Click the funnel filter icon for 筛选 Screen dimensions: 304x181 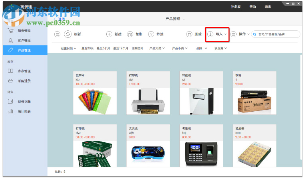pyautogui.click(x=151, y=34)
